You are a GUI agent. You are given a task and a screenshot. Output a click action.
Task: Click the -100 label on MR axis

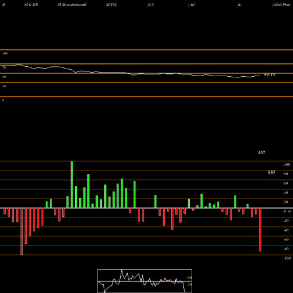(287, 258)
